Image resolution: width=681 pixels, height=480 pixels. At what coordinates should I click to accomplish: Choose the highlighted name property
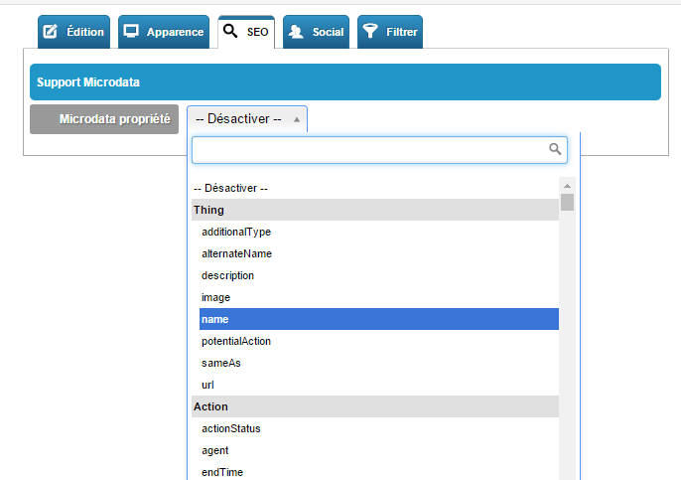tap(379, 319)
